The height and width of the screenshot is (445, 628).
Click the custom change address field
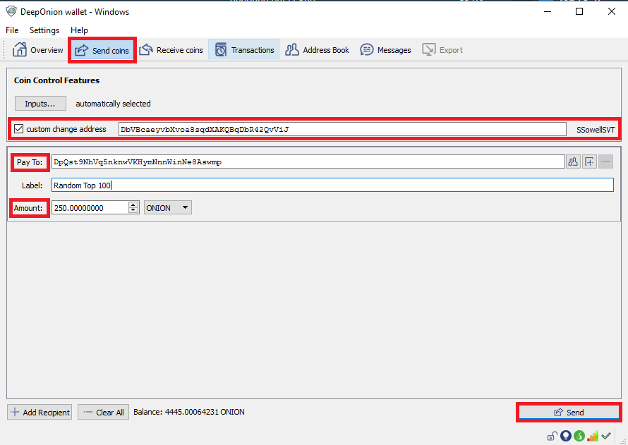coord(342,129)
